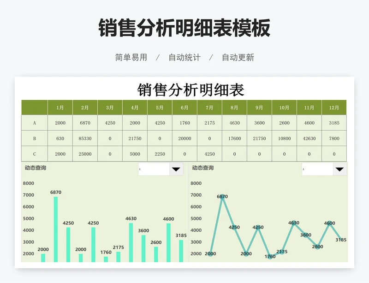This screenshot has height=283, width=369.
Task: Open the line chart's dropdown arrow
Action: point(339,169)
